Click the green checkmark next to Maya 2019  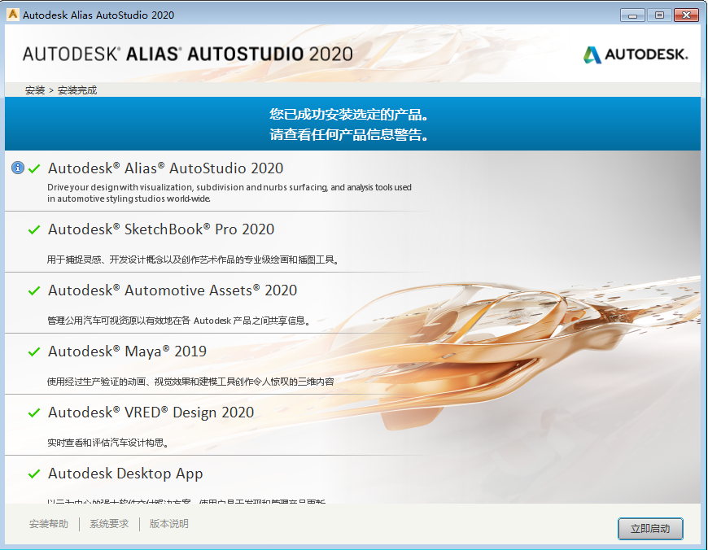pos(34,351)
